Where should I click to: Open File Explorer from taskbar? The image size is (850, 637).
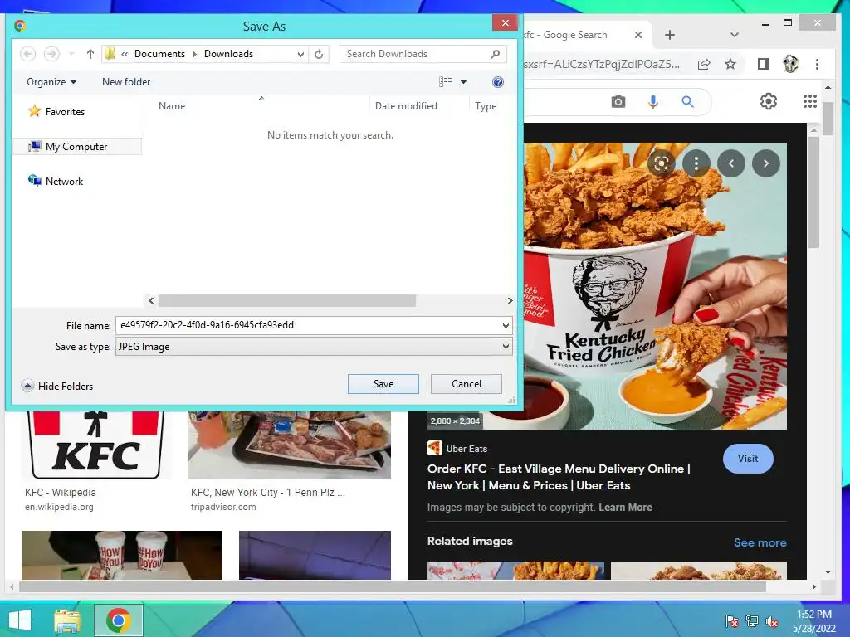tap(67, 620)
